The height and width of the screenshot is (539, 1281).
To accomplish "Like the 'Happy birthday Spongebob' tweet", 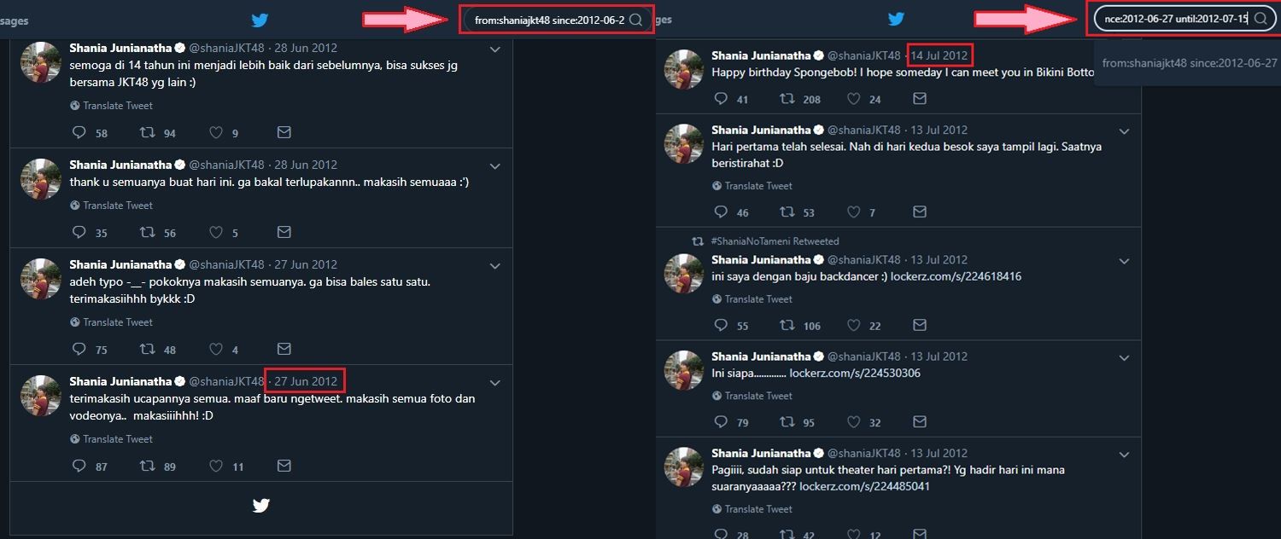I will [x=854, y=99].
